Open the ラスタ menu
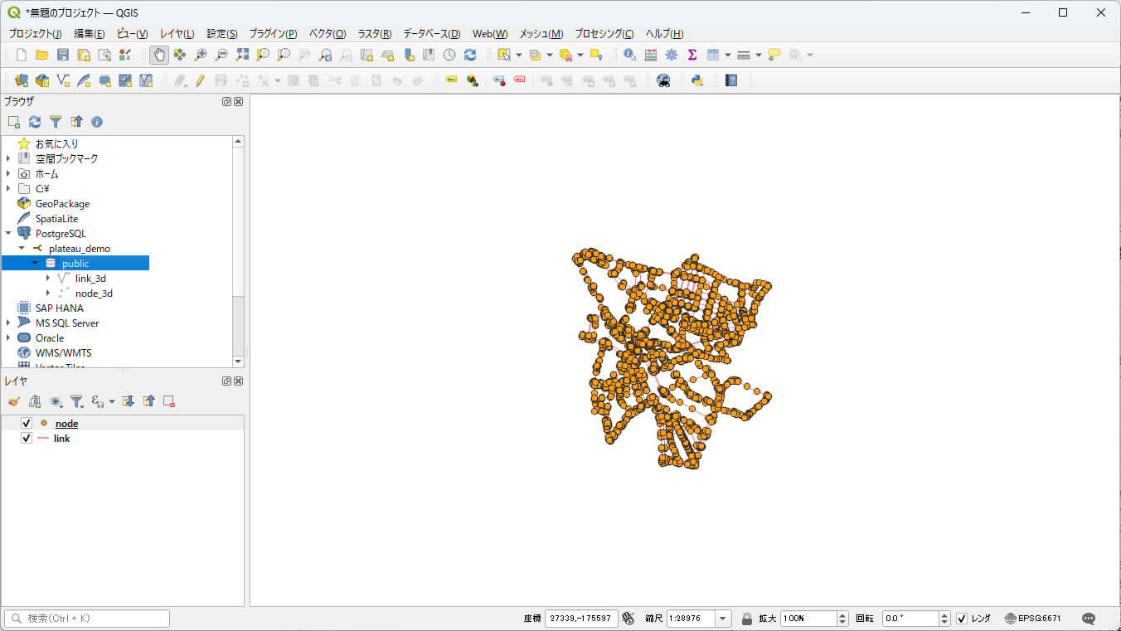This screenshot has height=631, width=1121. [375, 34]
